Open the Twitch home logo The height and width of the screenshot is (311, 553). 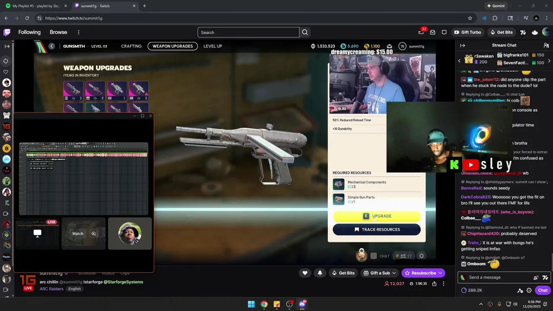(x=7, y=32)
